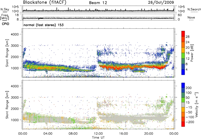Select the 3000 tick in the velocity panel
This screenshot has height=139, width=201.
15,97
